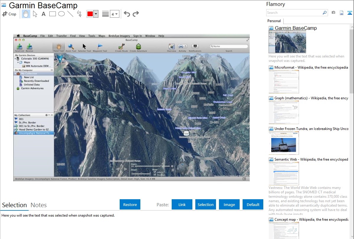Select BaseCamp's Selector Tool arrow icon
The width and height of the screenshot is (354, 239).
pyautogui.click(x=85, y=47)
